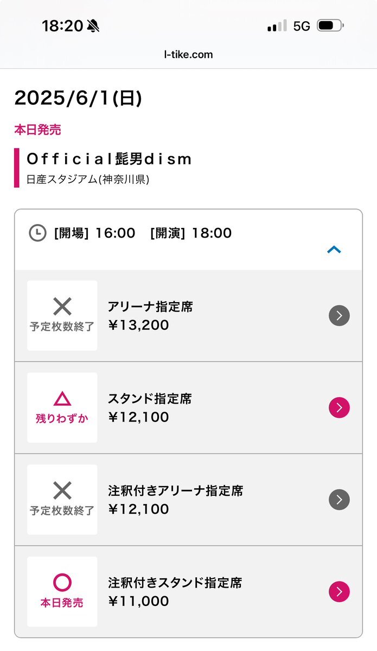Tap the clock icon beside 開場 time

[37, 233]
